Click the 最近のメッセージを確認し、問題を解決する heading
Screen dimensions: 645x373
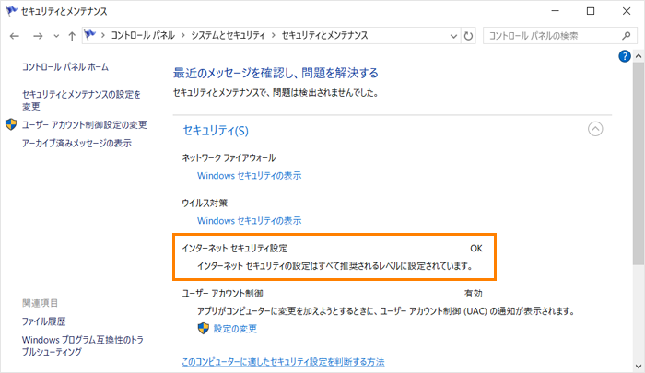pos(276,73)
